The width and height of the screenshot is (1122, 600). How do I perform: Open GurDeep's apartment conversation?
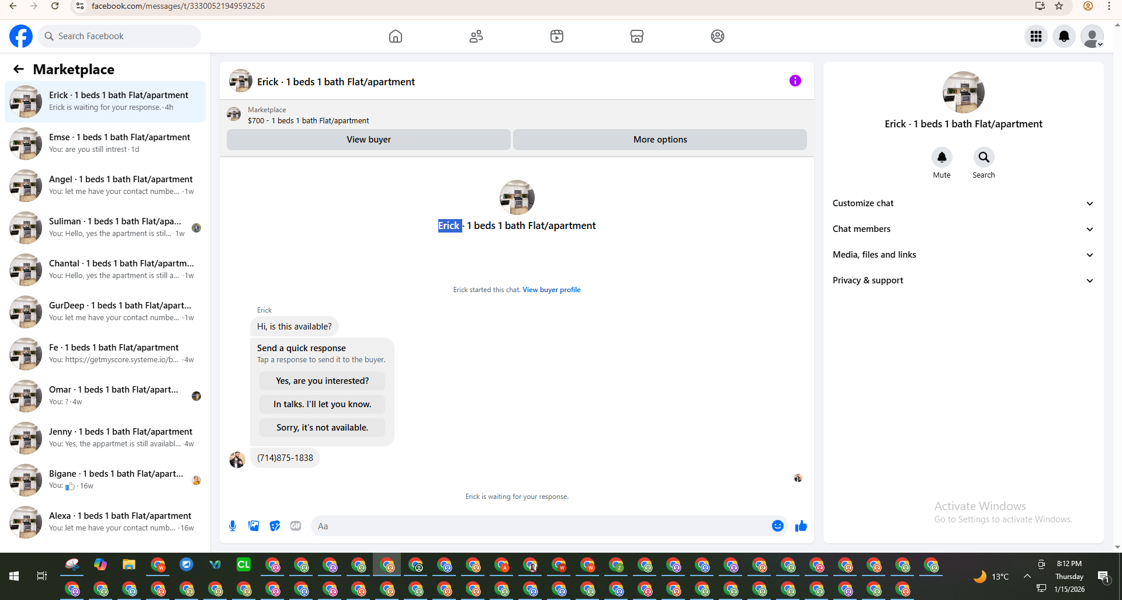pyautogui.click(x=105, y=312)
